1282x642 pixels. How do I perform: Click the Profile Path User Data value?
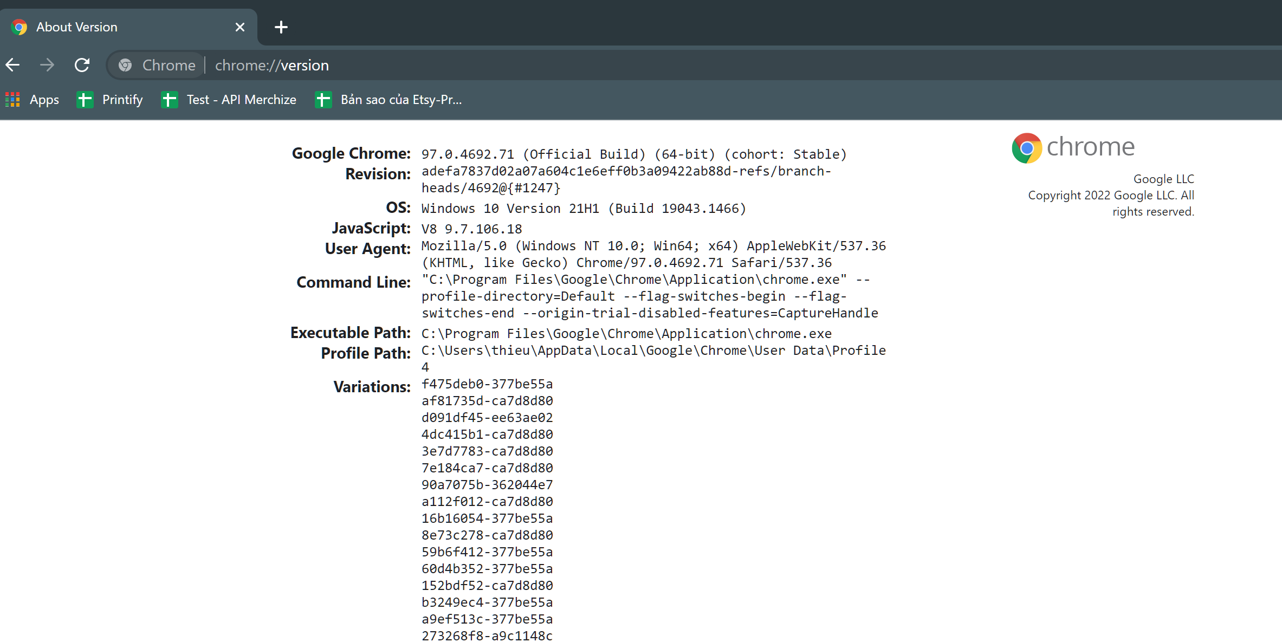pyautogui.click(x=653, y=359)
